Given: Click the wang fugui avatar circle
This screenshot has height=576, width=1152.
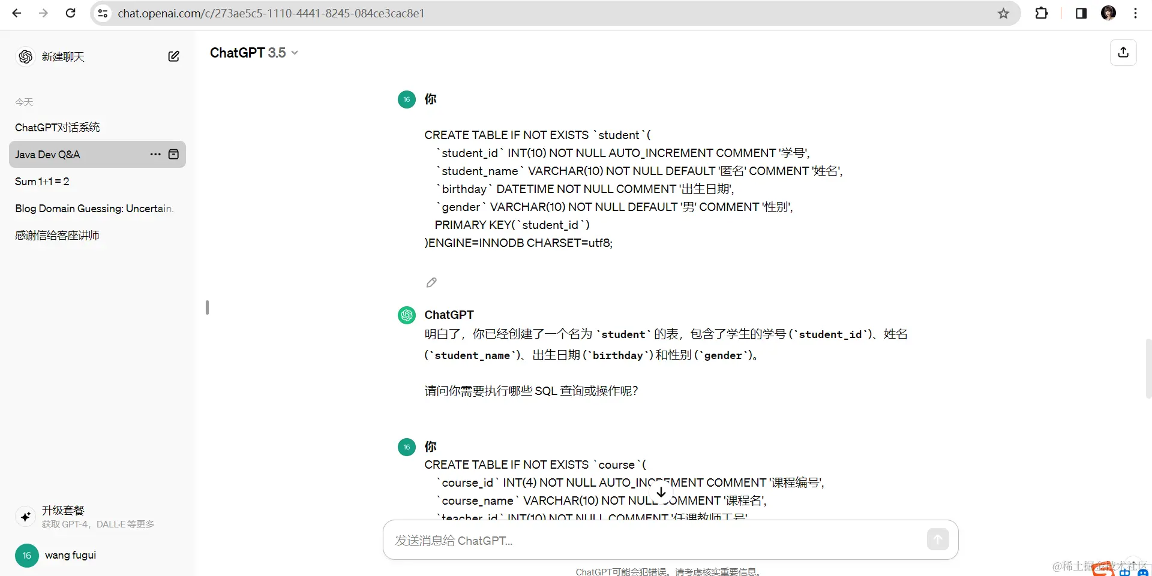Looking at the screenshot, I should (27, 556).
